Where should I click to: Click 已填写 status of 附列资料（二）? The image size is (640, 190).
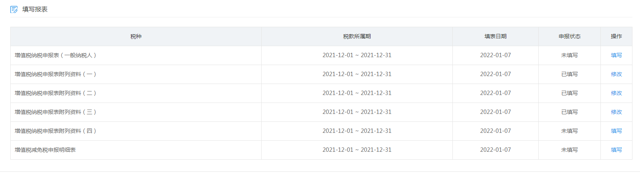(569, 93)
